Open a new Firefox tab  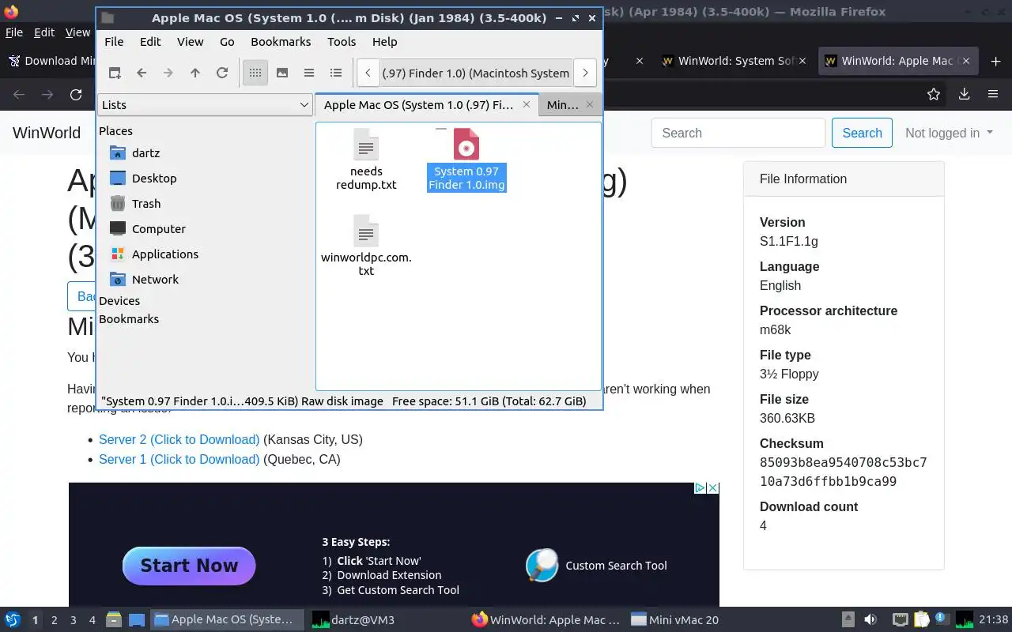click(995, 61)
